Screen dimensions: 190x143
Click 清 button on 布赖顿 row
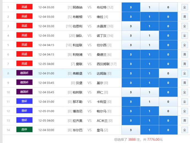(x=184, y=17)
